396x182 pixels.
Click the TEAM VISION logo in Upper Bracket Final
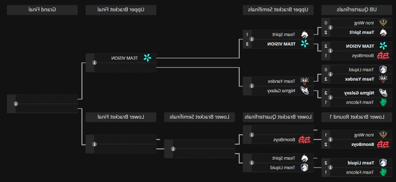point(147,58)
